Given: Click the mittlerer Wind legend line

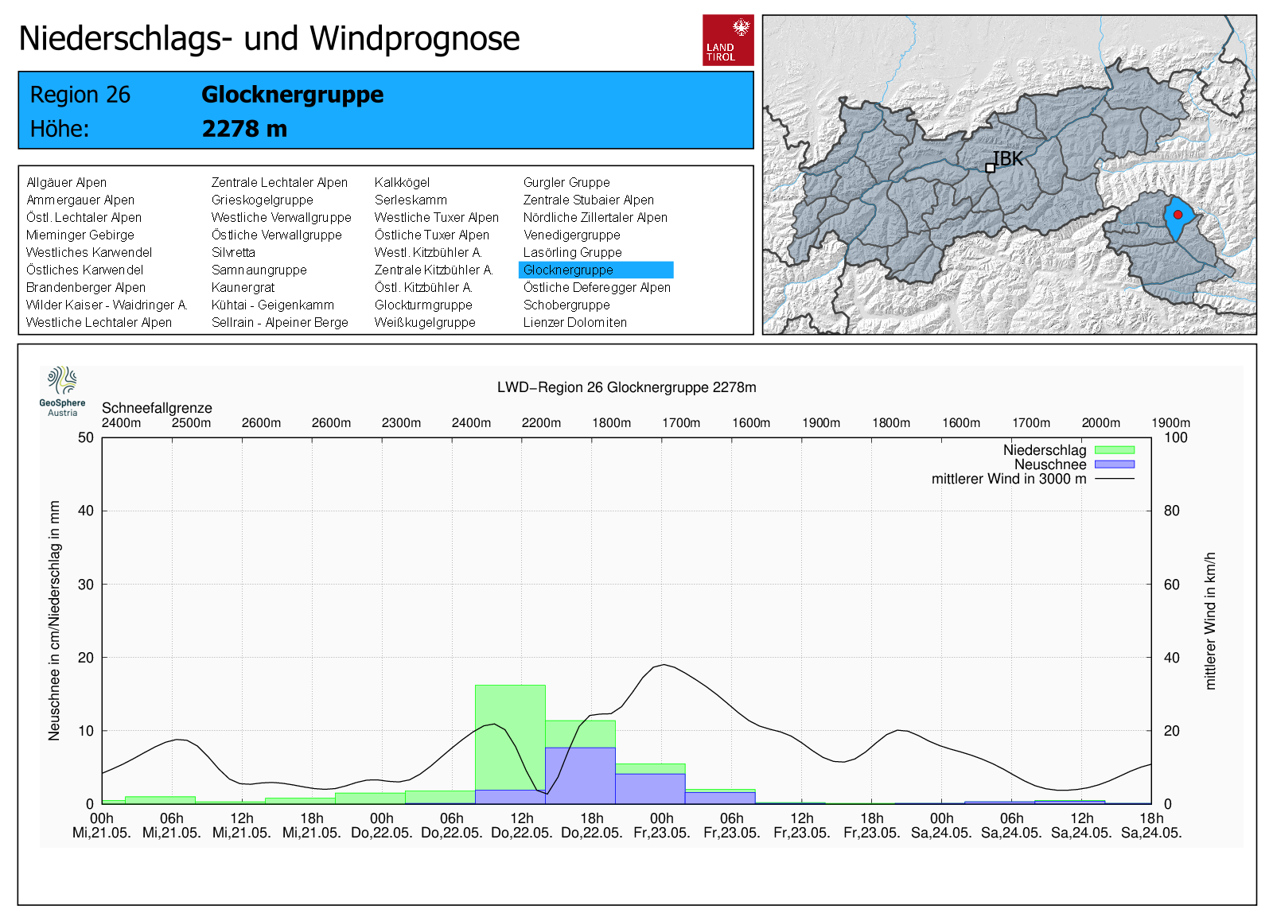Looking at the screenshot, I should click(1114, 479).
